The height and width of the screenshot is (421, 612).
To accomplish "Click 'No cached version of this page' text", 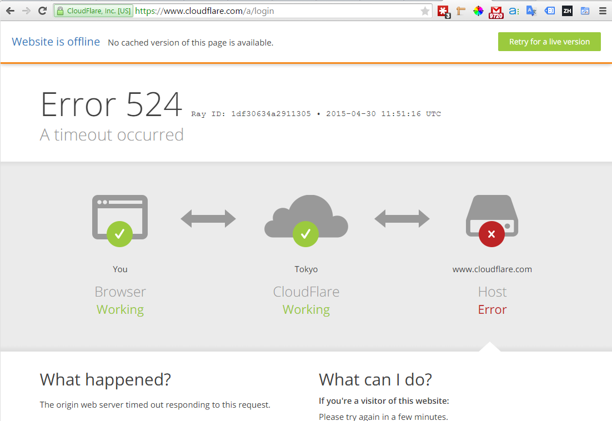I will click(x=190, y=43).
